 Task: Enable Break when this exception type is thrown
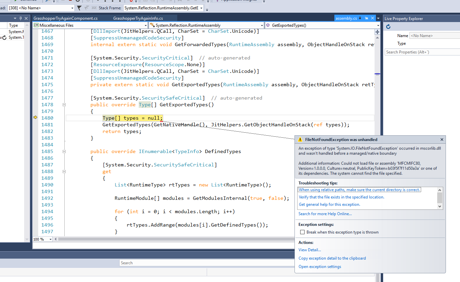pos(302,232)
